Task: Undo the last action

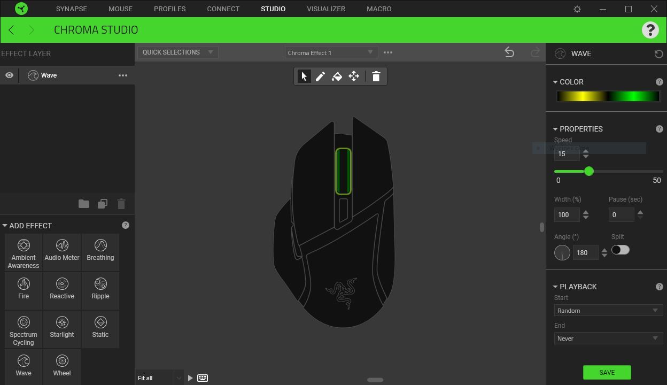Action: click(x=509, y=52)
